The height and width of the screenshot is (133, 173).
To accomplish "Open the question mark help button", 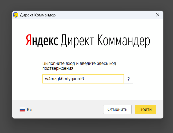I will coord(128,79).
